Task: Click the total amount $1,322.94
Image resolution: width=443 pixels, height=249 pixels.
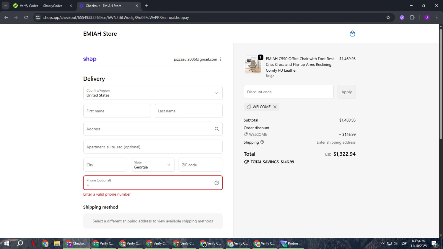Action: coord(344,154)
